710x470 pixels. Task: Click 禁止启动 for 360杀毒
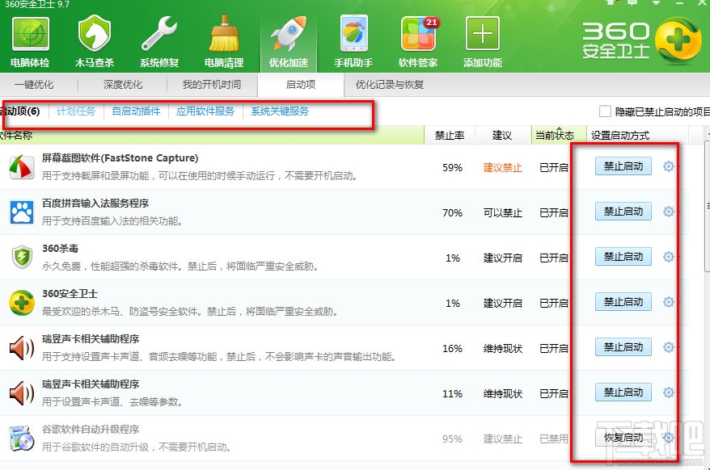(623, 257)
